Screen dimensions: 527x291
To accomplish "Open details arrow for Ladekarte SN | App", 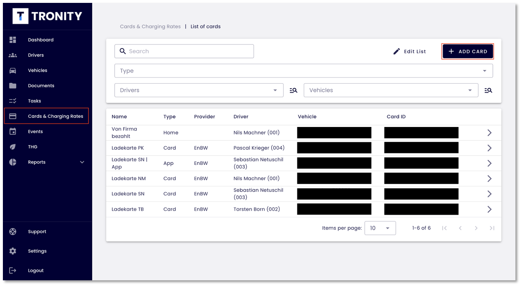I will click(489, 163).
